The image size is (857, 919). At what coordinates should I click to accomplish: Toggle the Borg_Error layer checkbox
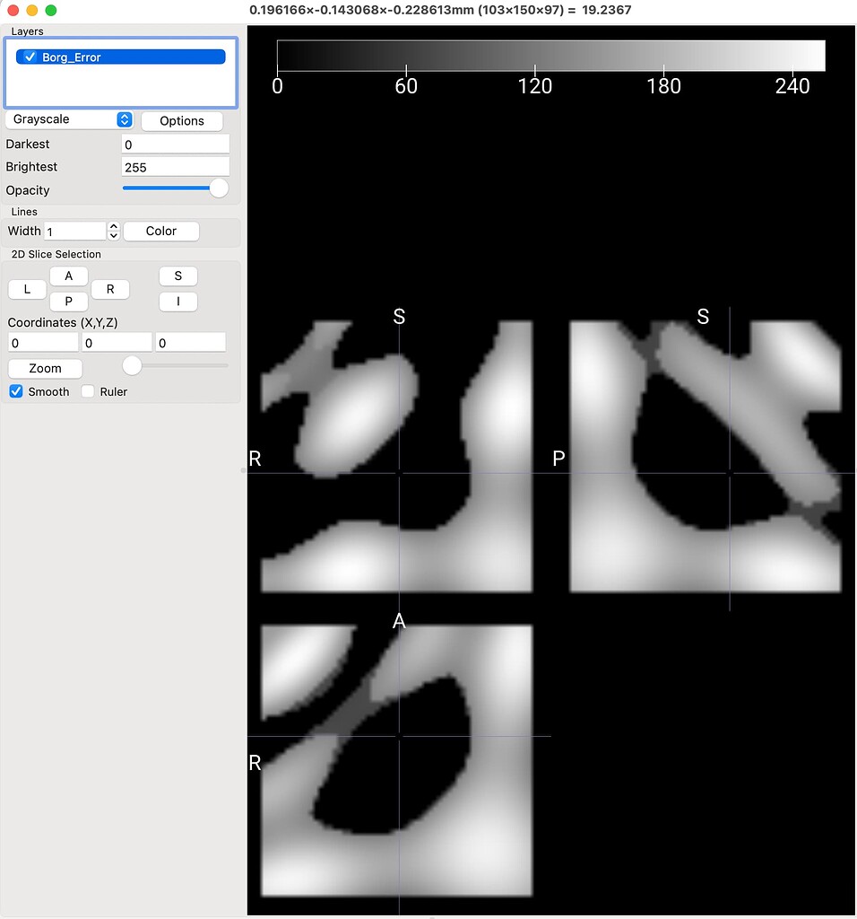coord(30,57)
